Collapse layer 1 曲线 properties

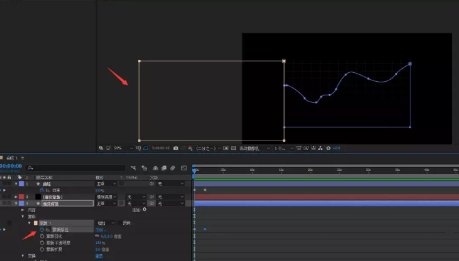coord(16,184)
